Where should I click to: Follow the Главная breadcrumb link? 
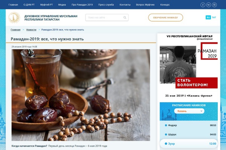click(15, 30)
